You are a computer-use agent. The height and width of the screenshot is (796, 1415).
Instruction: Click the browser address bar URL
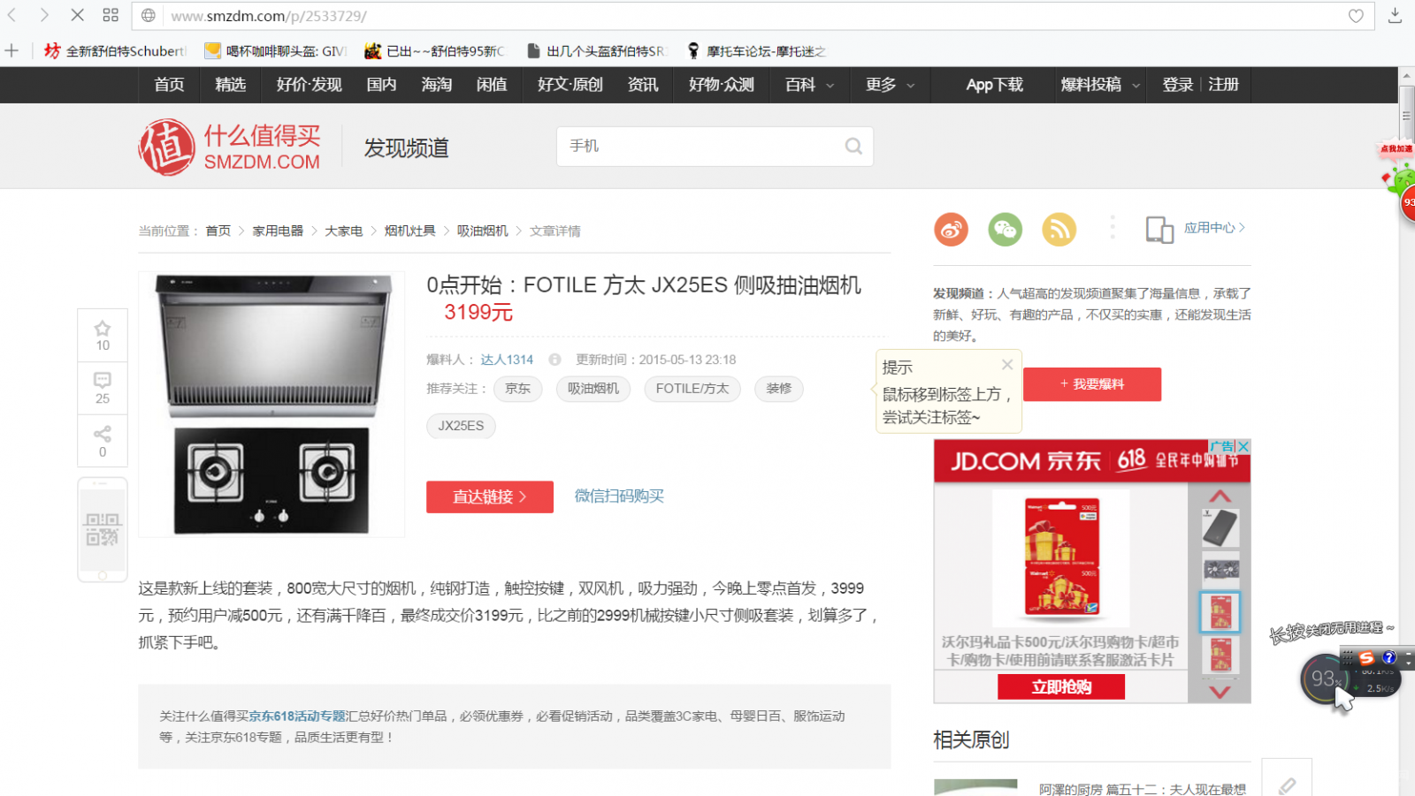268,16
